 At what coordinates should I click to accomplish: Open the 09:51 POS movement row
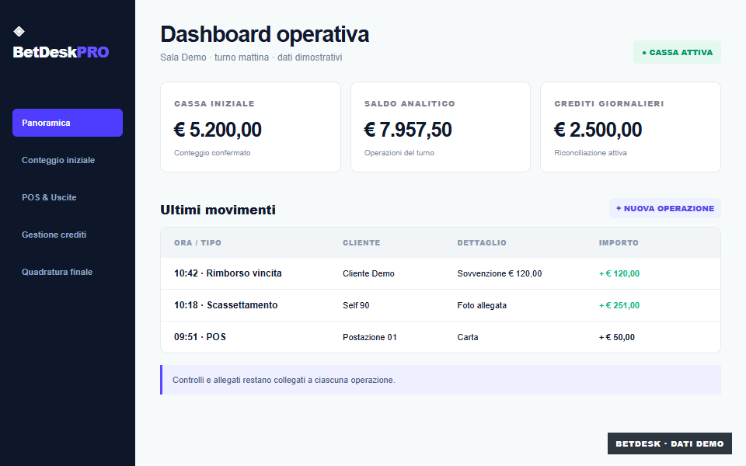(441, 337)
